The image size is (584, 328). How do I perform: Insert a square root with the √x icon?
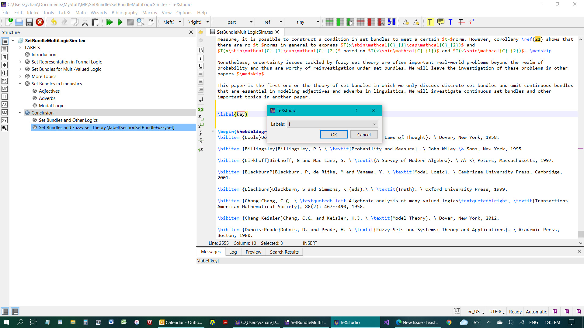(x=200, y=149)
